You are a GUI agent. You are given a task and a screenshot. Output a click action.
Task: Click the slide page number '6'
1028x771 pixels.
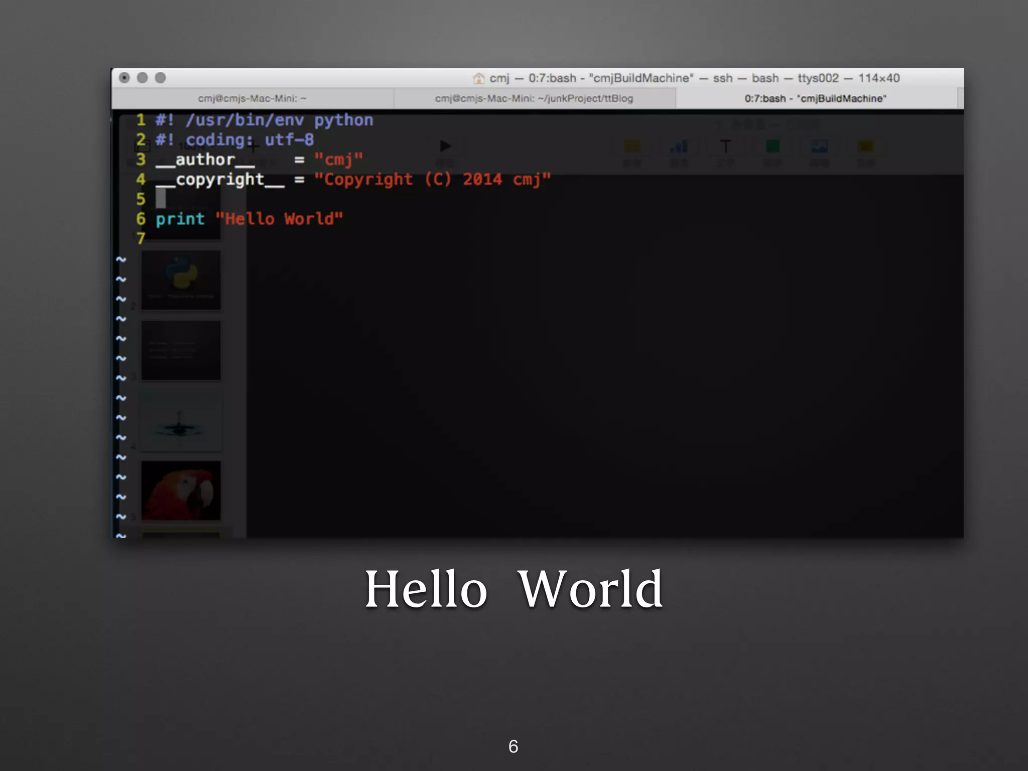[513, 746]
